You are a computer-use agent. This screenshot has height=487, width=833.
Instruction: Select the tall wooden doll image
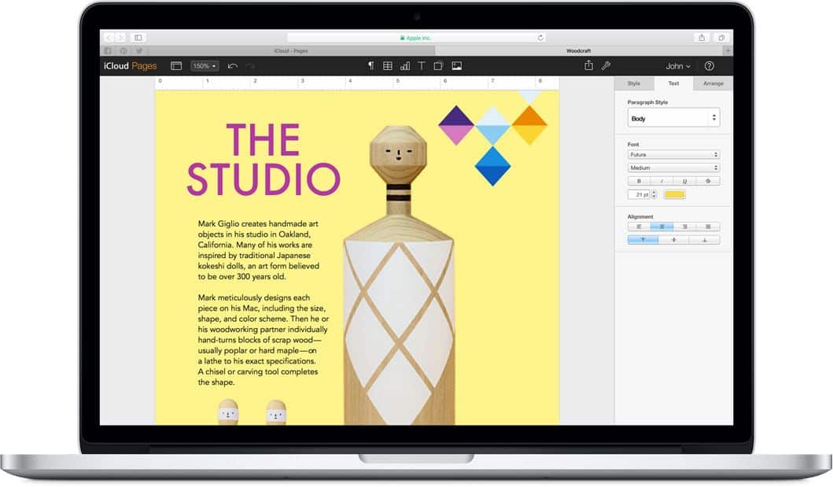coord(399,275)
